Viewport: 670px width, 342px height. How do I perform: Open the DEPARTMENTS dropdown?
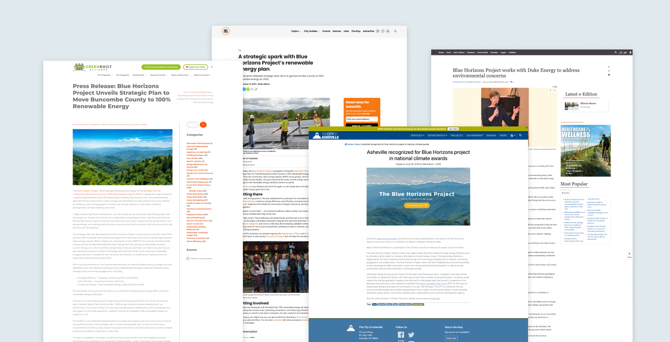(437, 135)
